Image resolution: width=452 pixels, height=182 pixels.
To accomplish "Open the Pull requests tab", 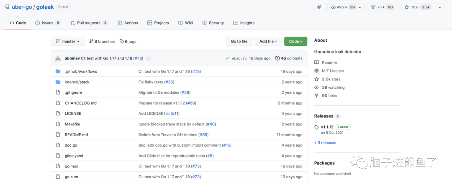I will tap(90, 22).
